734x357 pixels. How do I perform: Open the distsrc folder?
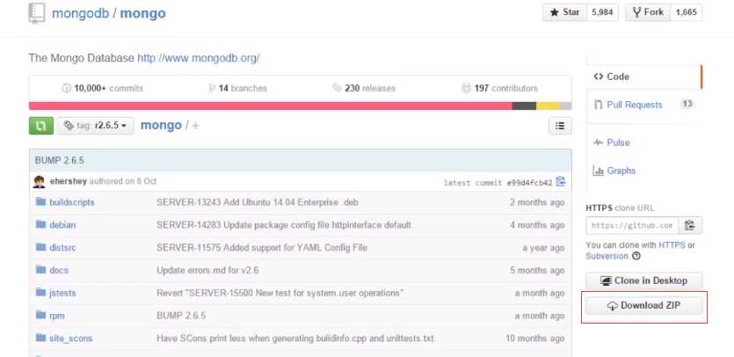tap(62, 247)
